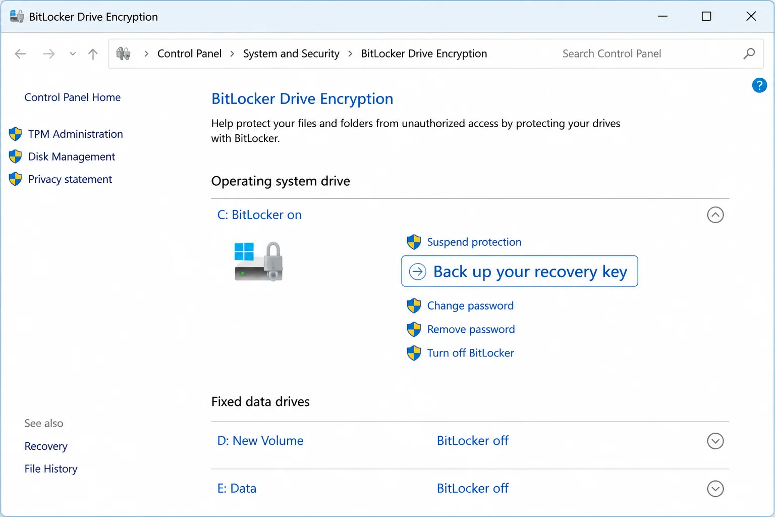Select Control Panel breadcrumb
This screenshot has width=775, height=517.
point(189,54)
